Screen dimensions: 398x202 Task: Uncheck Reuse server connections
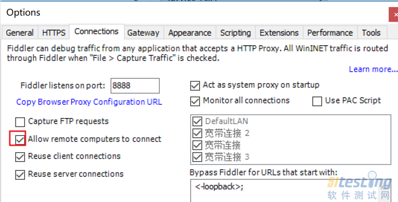(x=20, y=174)
